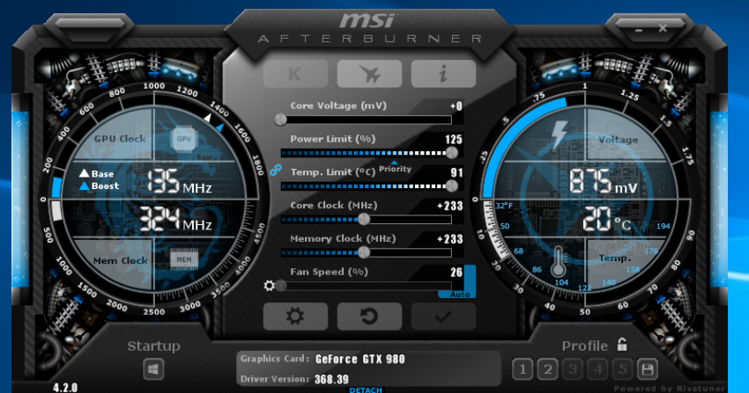The width and height of the screenshot is (749, 393).
Task: Click the 875 mV voltage readout
Action: (604, 181)
